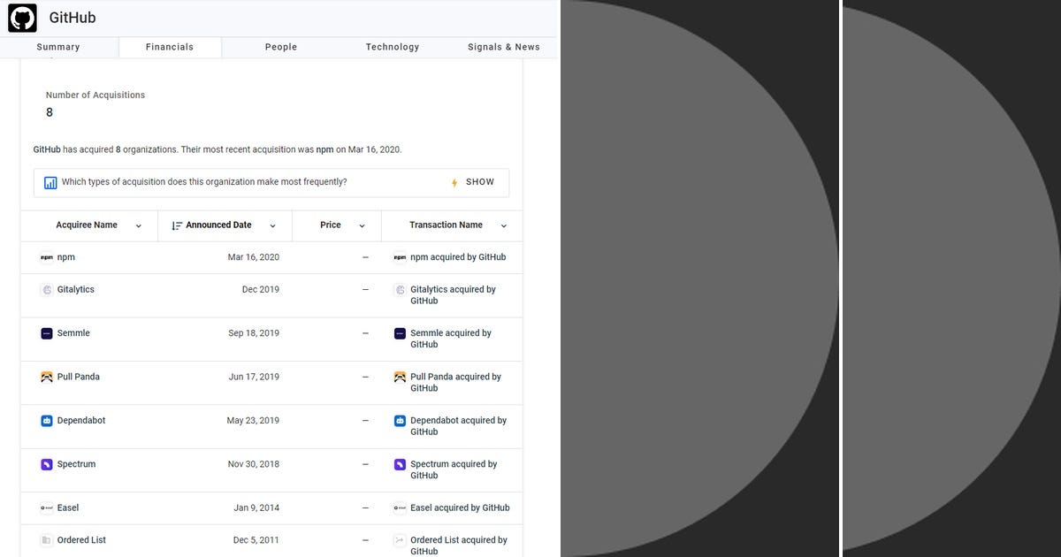Open the Semmle acquiree link

tap(73, 333)
